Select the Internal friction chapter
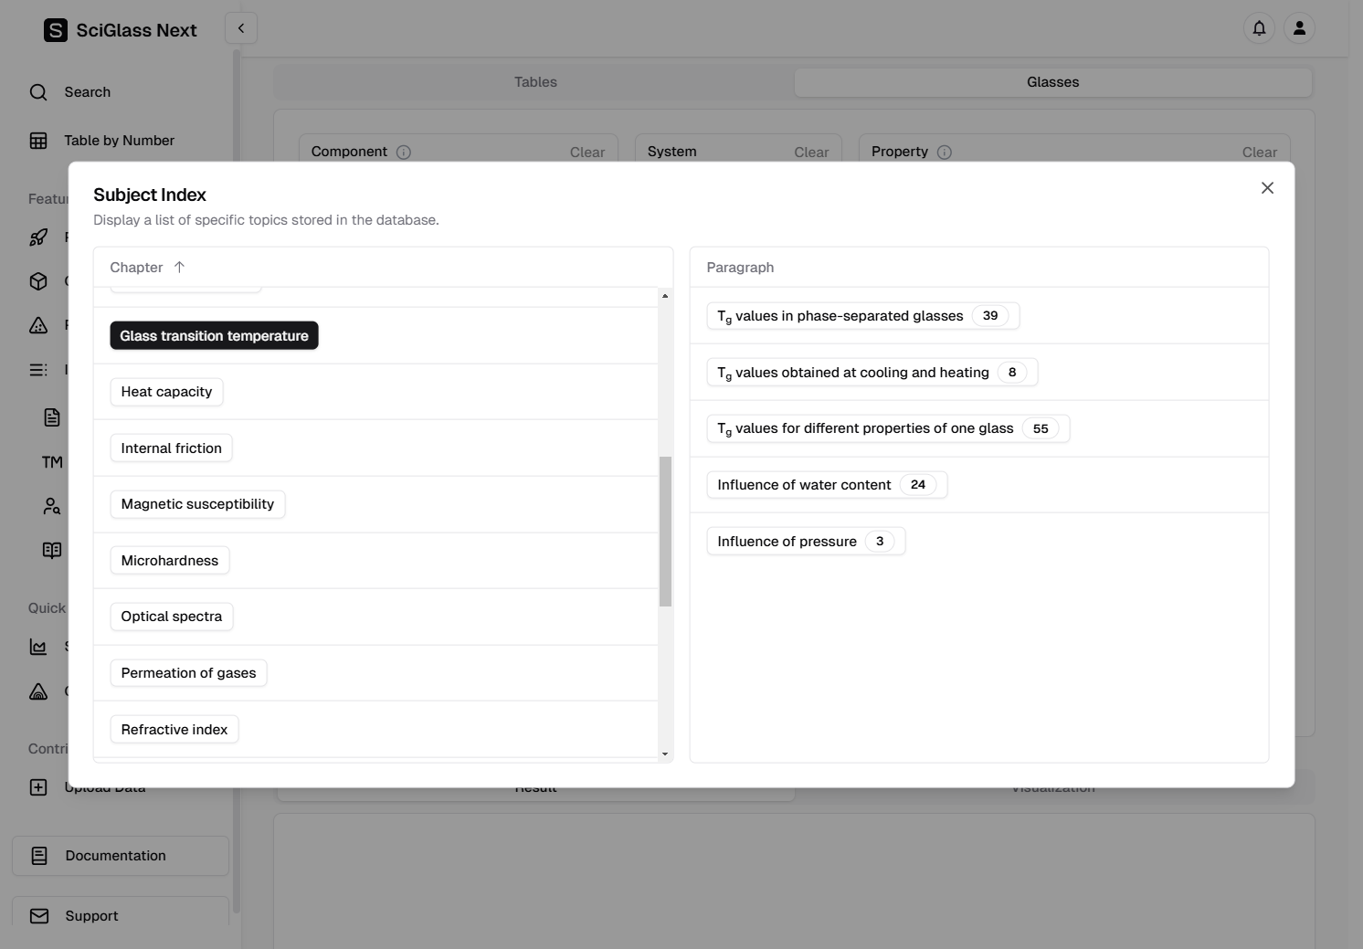This screenshot has width=1363, height=949. 171,448
